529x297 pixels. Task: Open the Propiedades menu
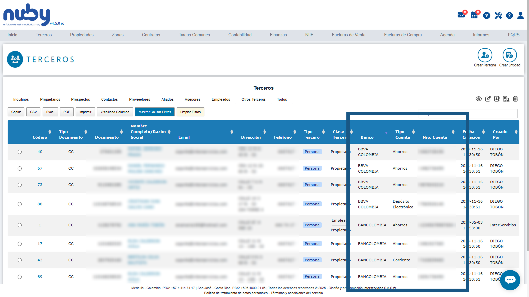coord(82,35)
